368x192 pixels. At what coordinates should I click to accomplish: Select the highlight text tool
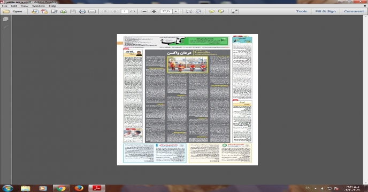pyautogui.click(x=221, y=11)
